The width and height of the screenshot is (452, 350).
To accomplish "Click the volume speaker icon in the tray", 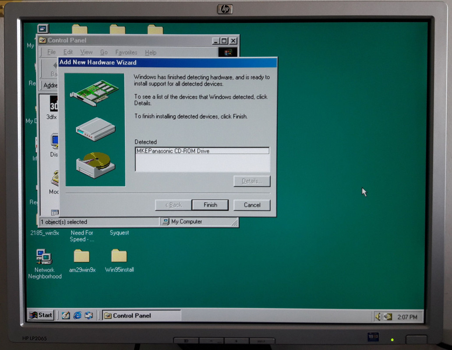I will click(x=378, y=317).
